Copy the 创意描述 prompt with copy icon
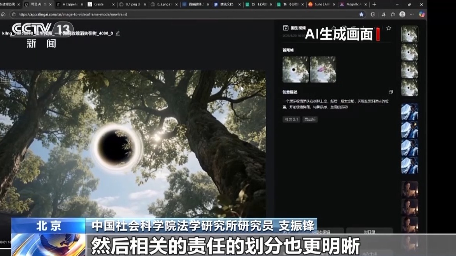Viewport: 456px width, 256px height. point(391,92)
